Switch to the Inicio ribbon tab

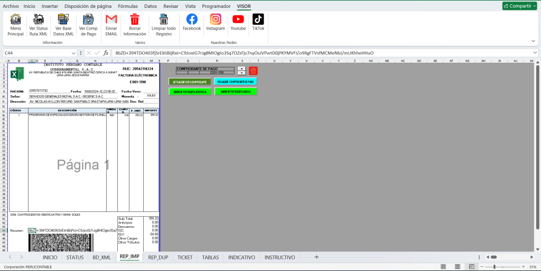30,6
